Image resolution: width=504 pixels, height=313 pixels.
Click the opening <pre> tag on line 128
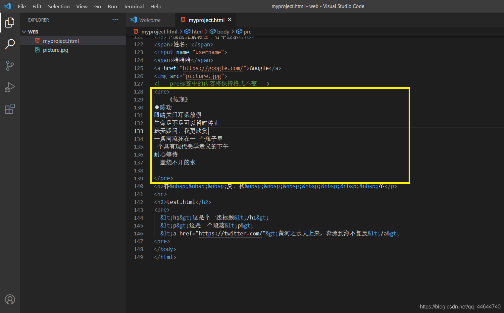coord(162,92)
